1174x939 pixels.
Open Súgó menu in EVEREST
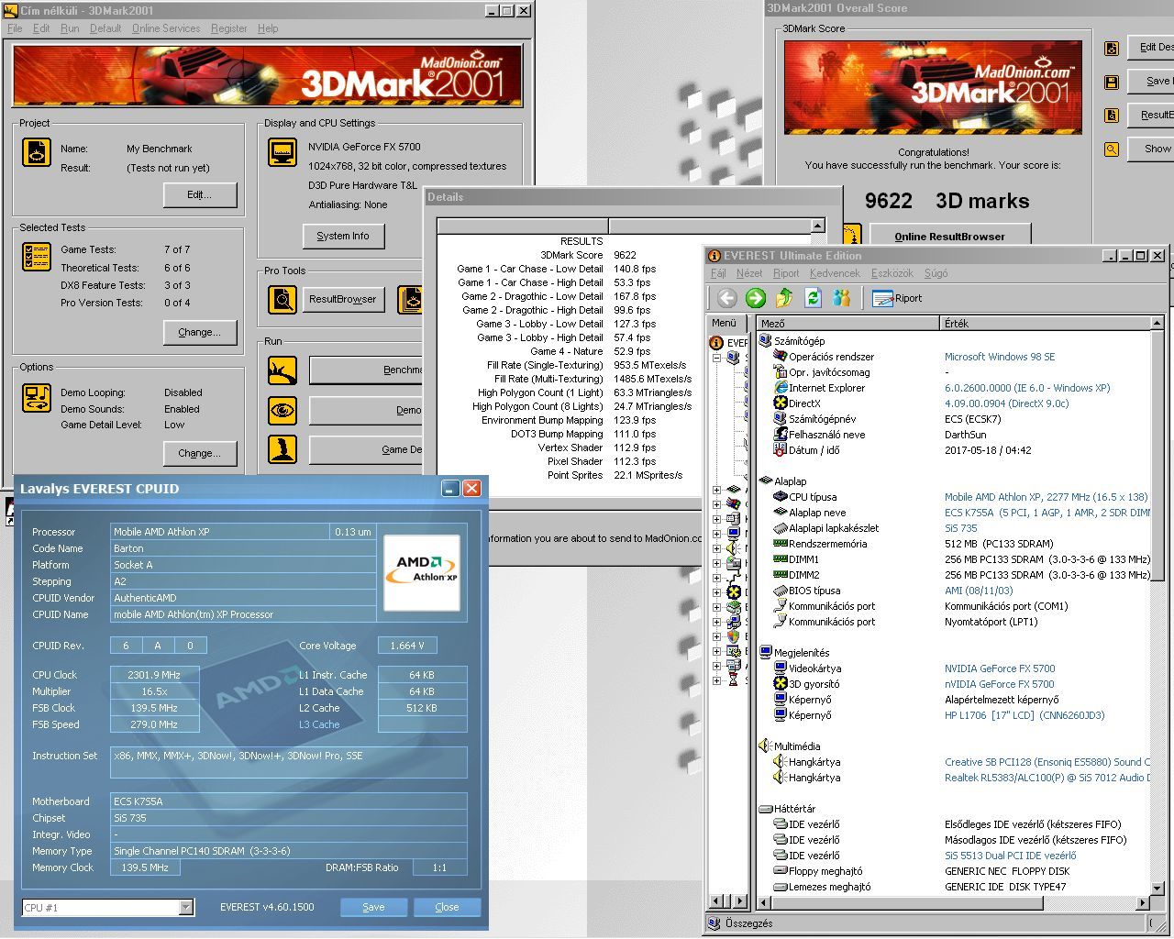click(936, 273)
